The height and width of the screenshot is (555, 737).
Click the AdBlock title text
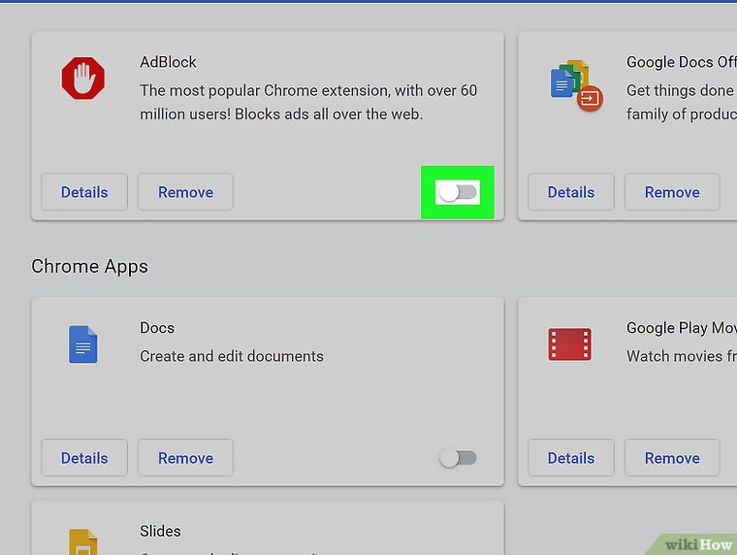[168, 62]
